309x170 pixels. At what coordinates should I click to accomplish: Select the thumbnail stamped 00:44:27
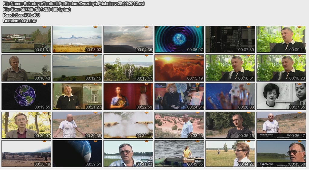click(x=230, y=154)
